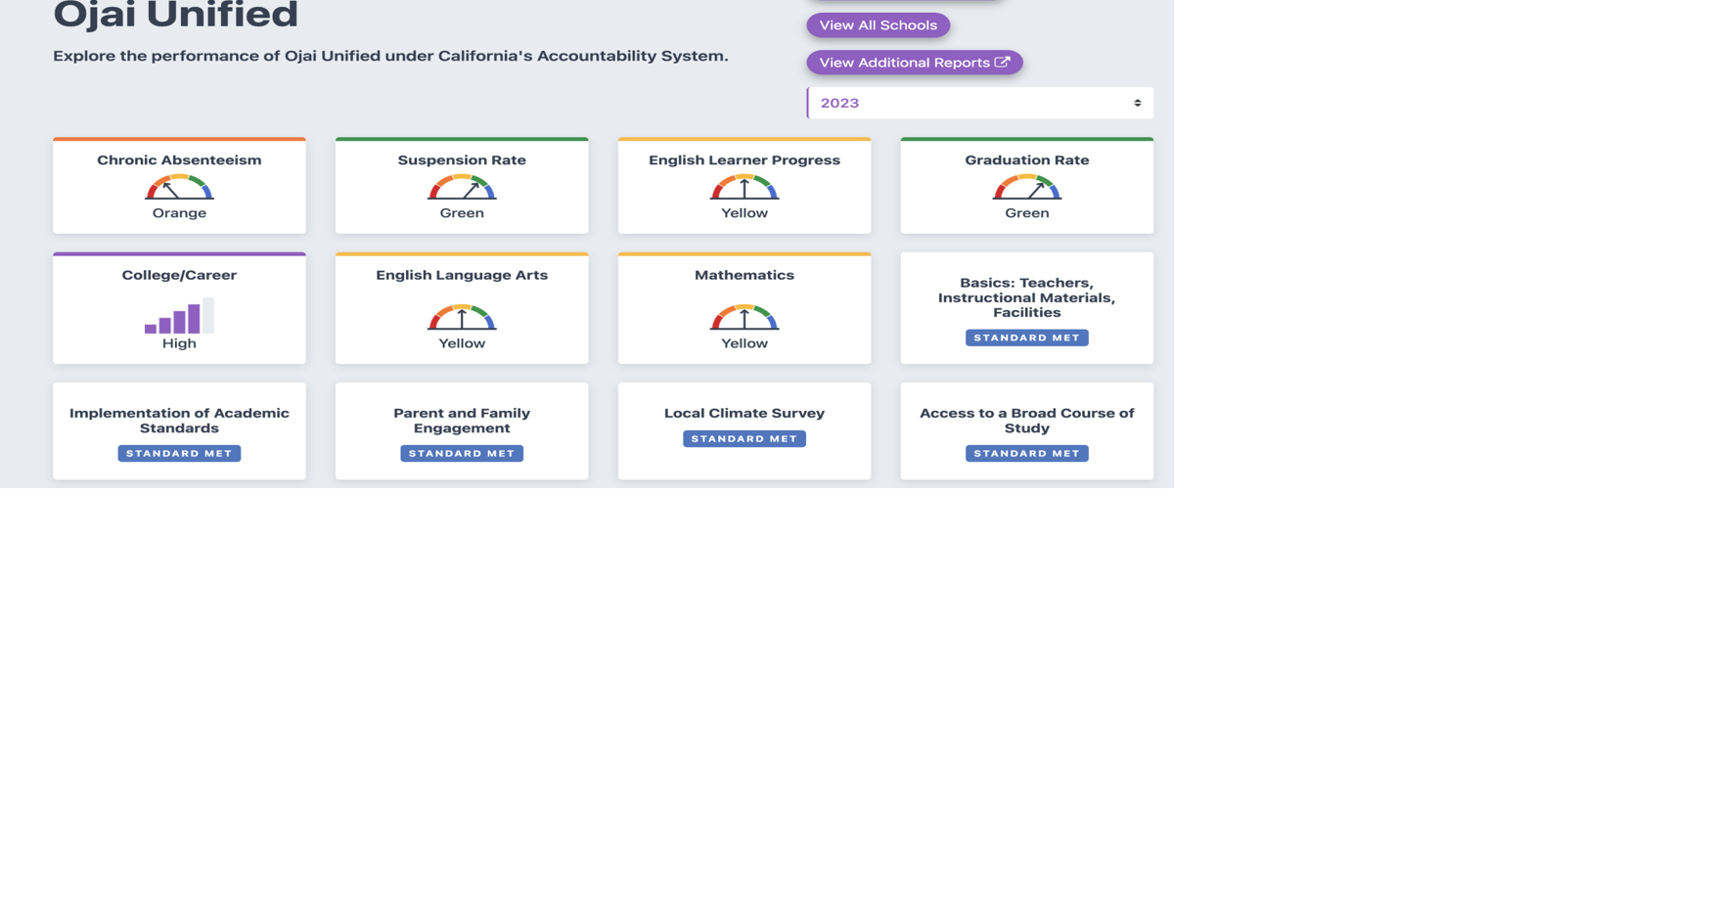The width and height of the screenshot is (1714, 900).
Task: Select the Graduation Rate title
Action: [x=1026, y=160]
